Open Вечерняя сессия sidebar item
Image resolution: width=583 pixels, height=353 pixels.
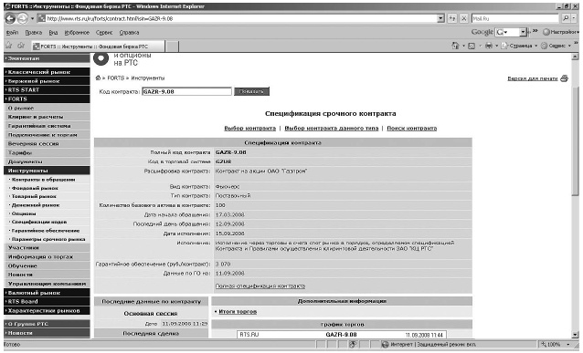(47, 143)
